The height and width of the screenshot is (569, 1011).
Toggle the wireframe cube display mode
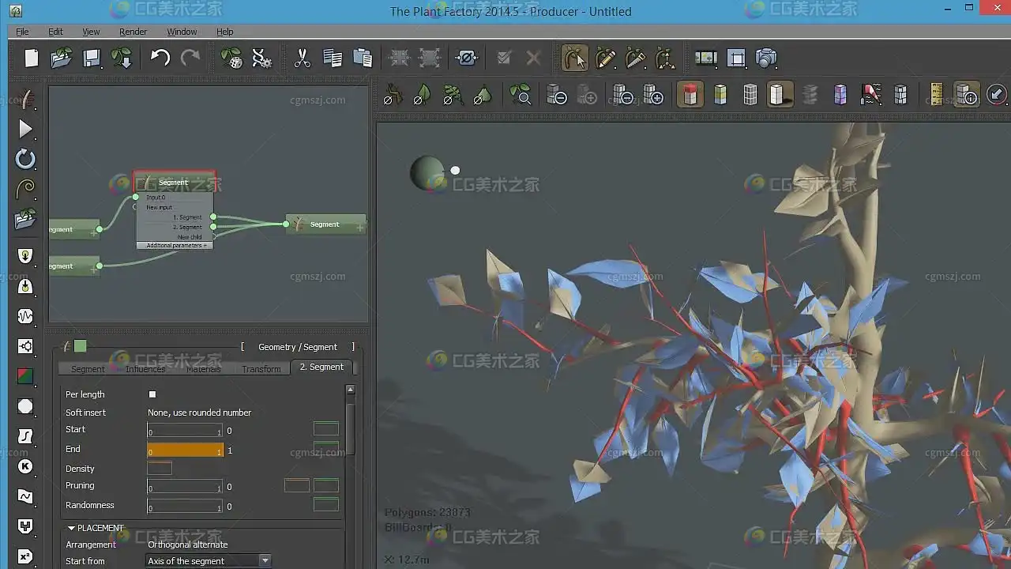coord(750,96)
